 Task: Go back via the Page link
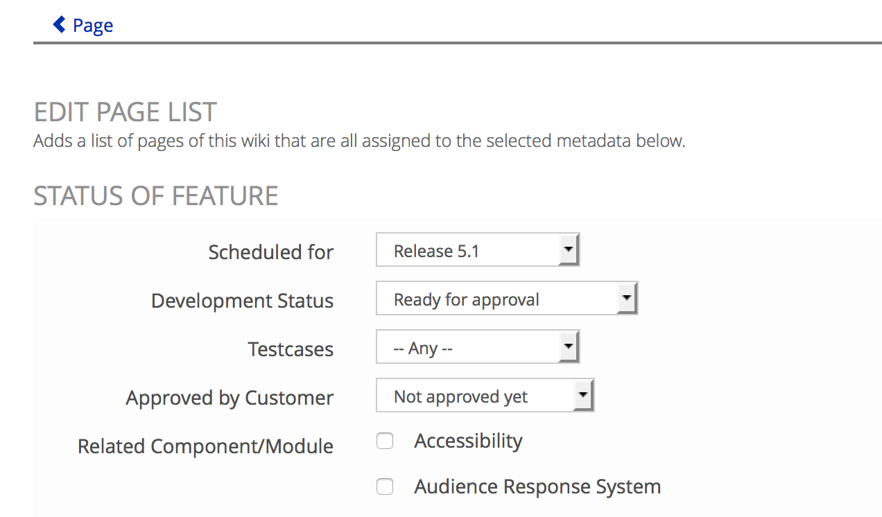[x=83, y=26]
